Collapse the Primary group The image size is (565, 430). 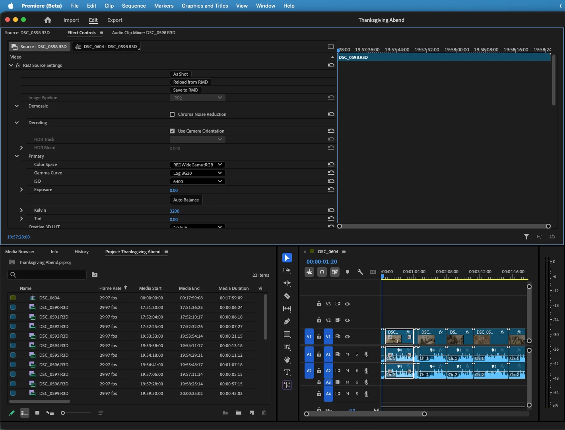17,156
